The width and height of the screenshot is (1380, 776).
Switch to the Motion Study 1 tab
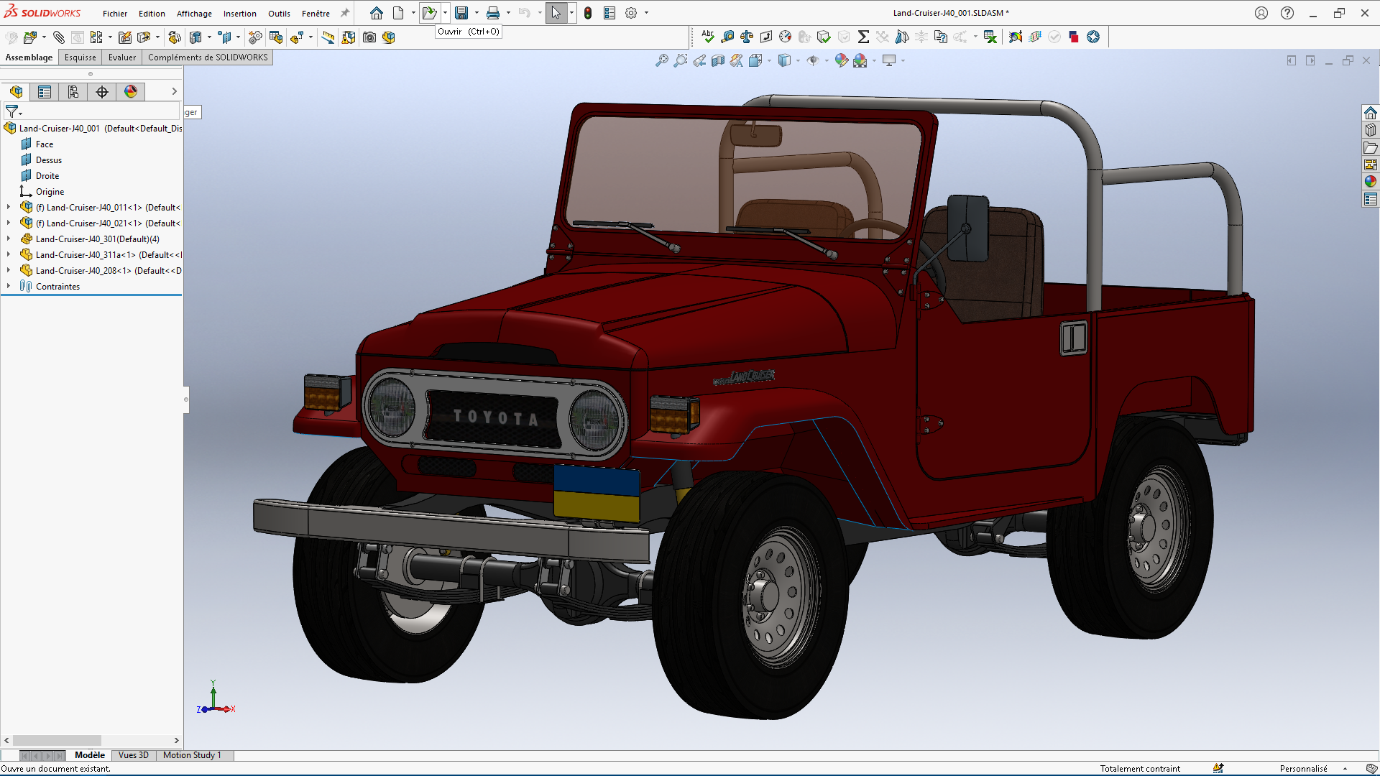[x=192, y=755]
